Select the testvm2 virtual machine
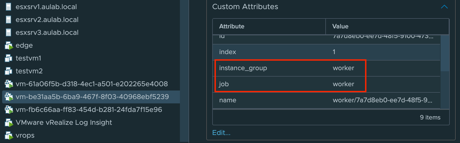This screenshot has width=460, height=143. pos(29,71)
